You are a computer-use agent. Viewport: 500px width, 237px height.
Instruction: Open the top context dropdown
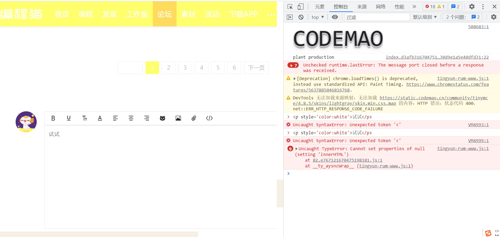[x=318, y=17]
